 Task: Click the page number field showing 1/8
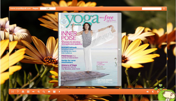pos(48,8)
